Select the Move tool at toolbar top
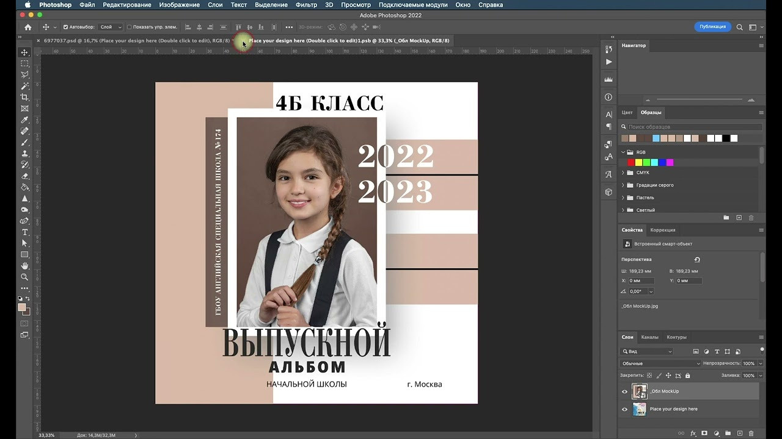The image size is (782, 439). [x=24, y=51]
